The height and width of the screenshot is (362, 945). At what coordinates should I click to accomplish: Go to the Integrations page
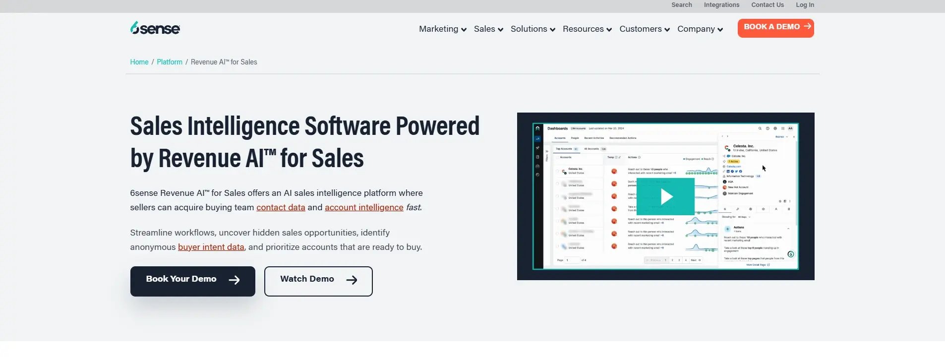721,5
